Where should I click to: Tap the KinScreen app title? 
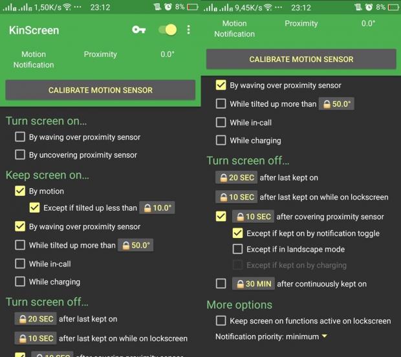34,30
